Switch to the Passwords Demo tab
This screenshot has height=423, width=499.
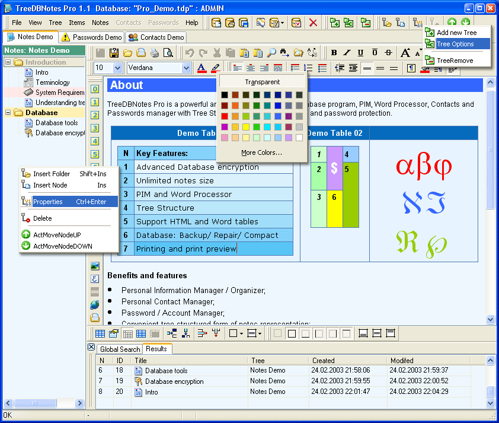[92, 37]
